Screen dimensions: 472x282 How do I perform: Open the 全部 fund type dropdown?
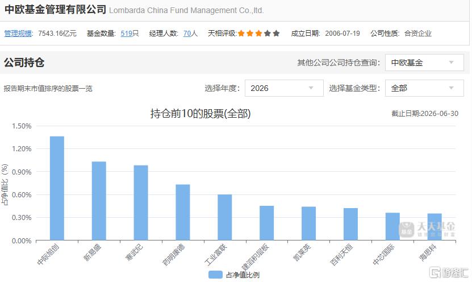pyautogui.click(x=424, y=88)
